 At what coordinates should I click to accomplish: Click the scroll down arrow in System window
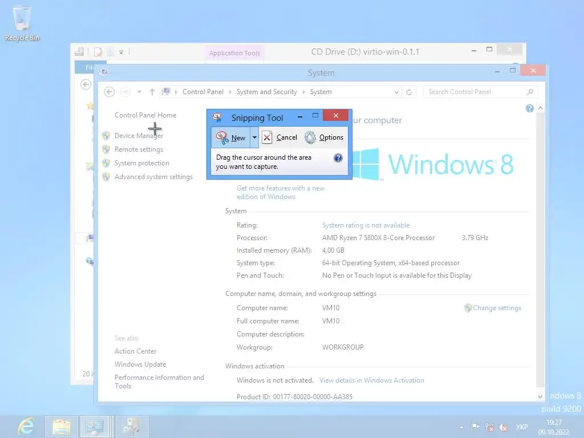(540, 397)
